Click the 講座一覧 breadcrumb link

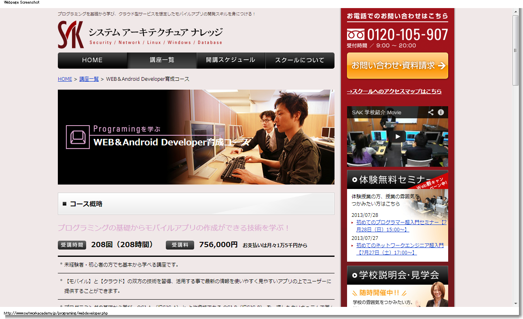point(89,79)
